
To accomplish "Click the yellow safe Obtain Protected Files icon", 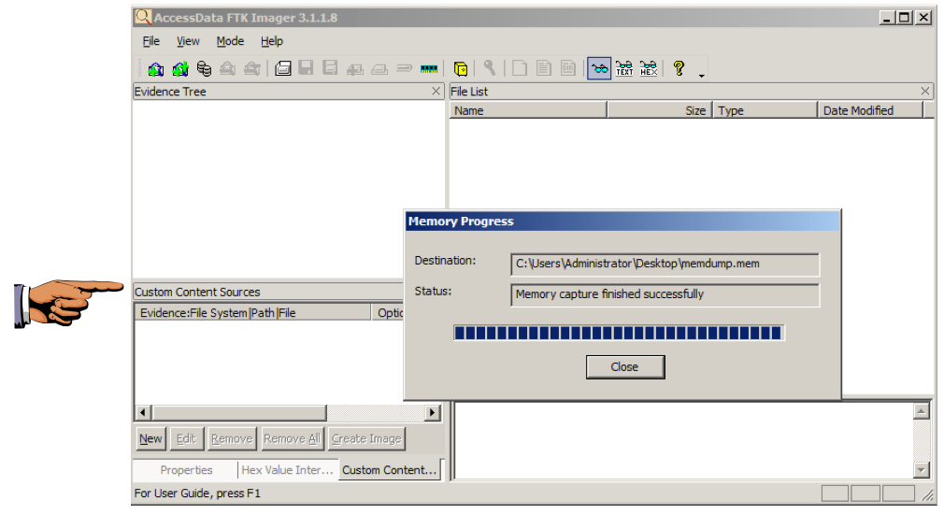I will 461,69.
